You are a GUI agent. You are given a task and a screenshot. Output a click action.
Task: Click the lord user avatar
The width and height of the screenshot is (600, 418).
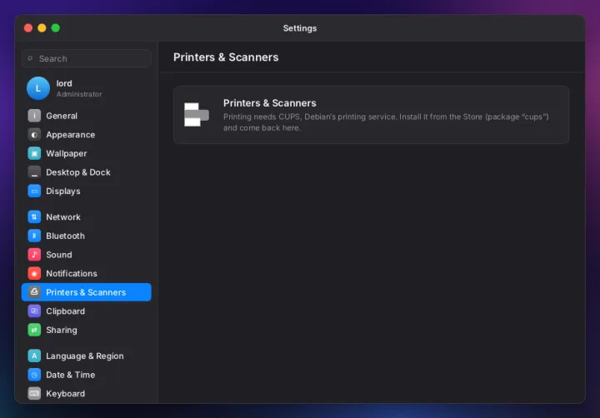[38, 88]
